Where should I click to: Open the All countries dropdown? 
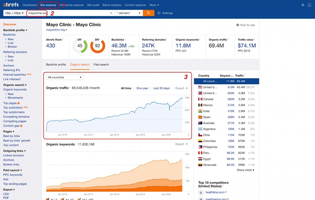click(65, 77)
